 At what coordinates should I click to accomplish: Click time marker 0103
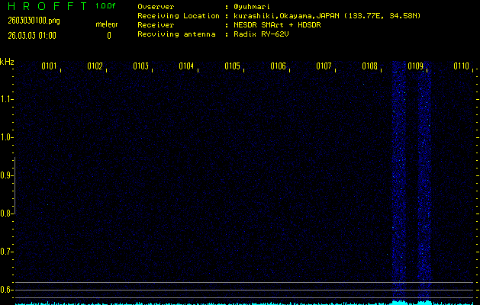pos(141,66)
